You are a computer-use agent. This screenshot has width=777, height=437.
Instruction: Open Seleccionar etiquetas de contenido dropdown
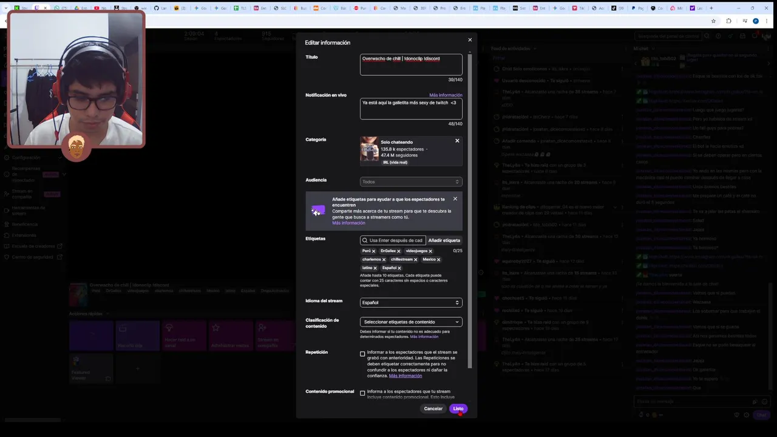coord(411,322)
